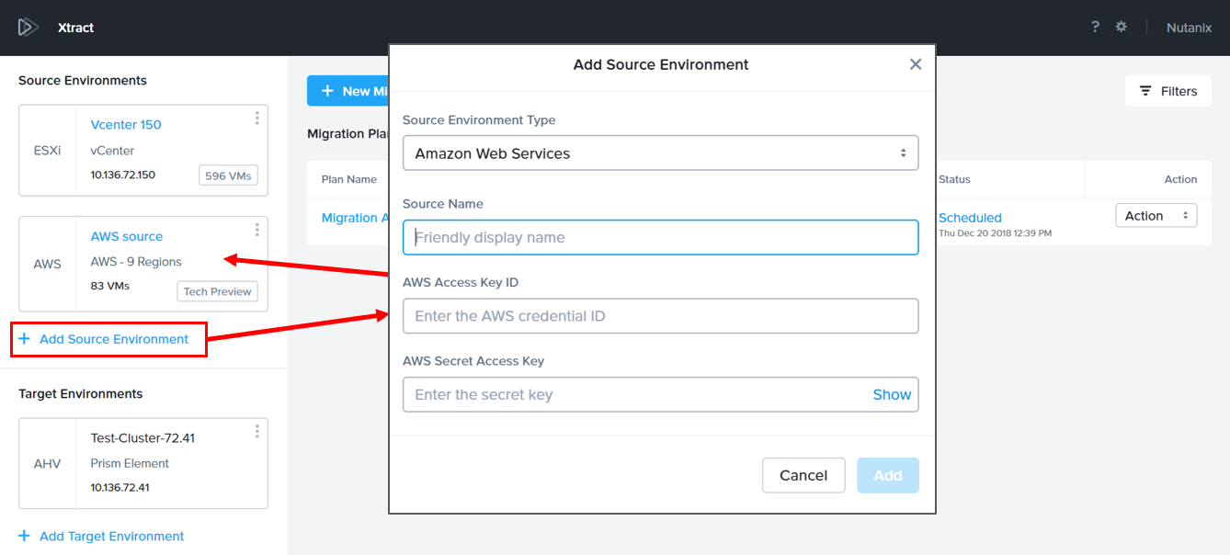
Task: Click the Thu Dec 20 2018 12:39 PM timestamp
Action: [x=995, y=233]
